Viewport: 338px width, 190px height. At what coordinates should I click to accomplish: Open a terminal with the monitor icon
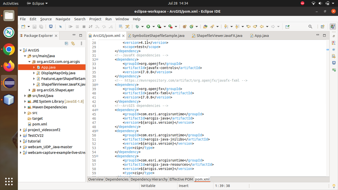pyautogui.click(x=51, y=26)
